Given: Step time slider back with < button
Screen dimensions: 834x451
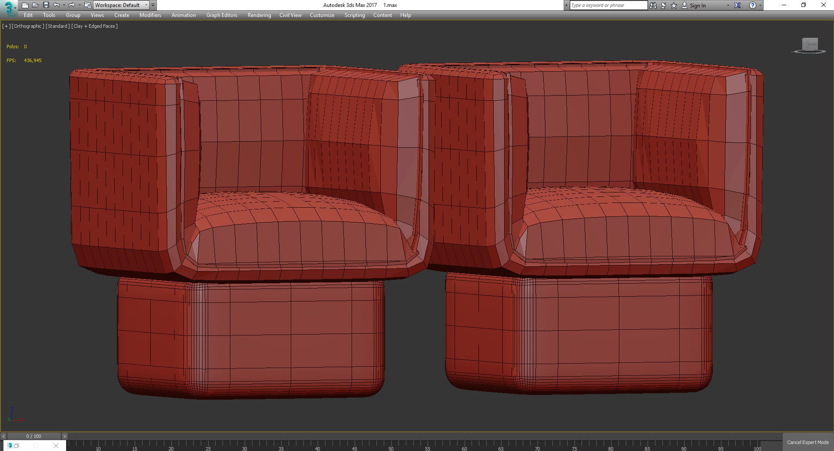Looking at the screenshot, I should pyautogui.click(x=3, y=436).
